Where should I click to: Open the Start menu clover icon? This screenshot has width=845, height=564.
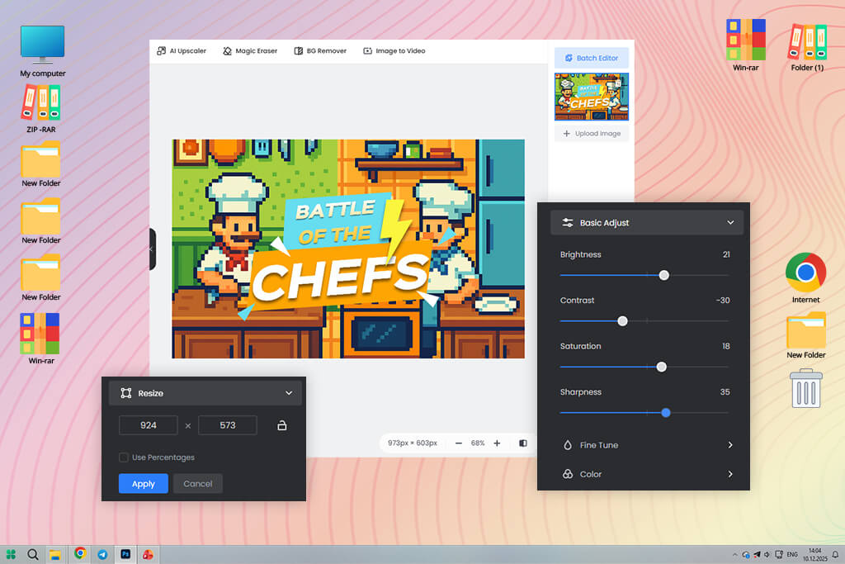click(11, 554)
